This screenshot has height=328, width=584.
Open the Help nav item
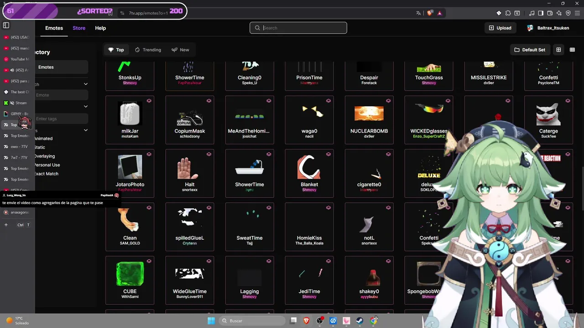pos(100,28)
